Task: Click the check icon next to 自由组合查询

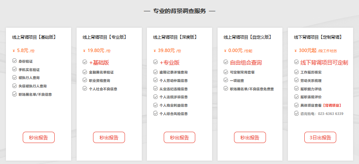Action: 226,62
